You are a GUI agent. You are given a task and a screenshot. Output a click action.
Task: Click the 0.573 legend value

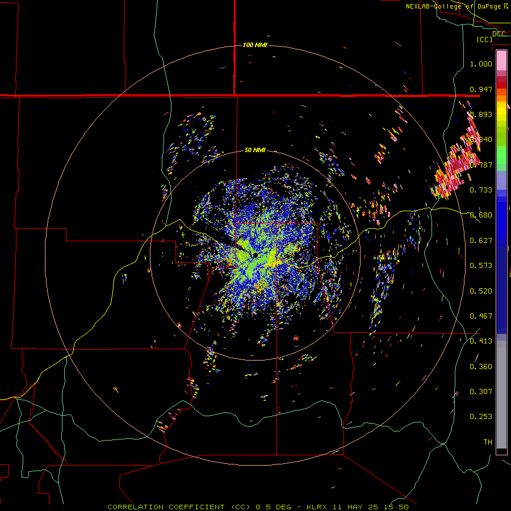(481, 266)
